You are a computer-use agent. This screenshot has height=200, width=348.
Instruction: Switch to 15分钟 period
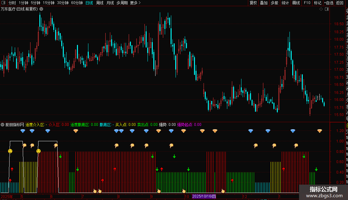[49, 3]
